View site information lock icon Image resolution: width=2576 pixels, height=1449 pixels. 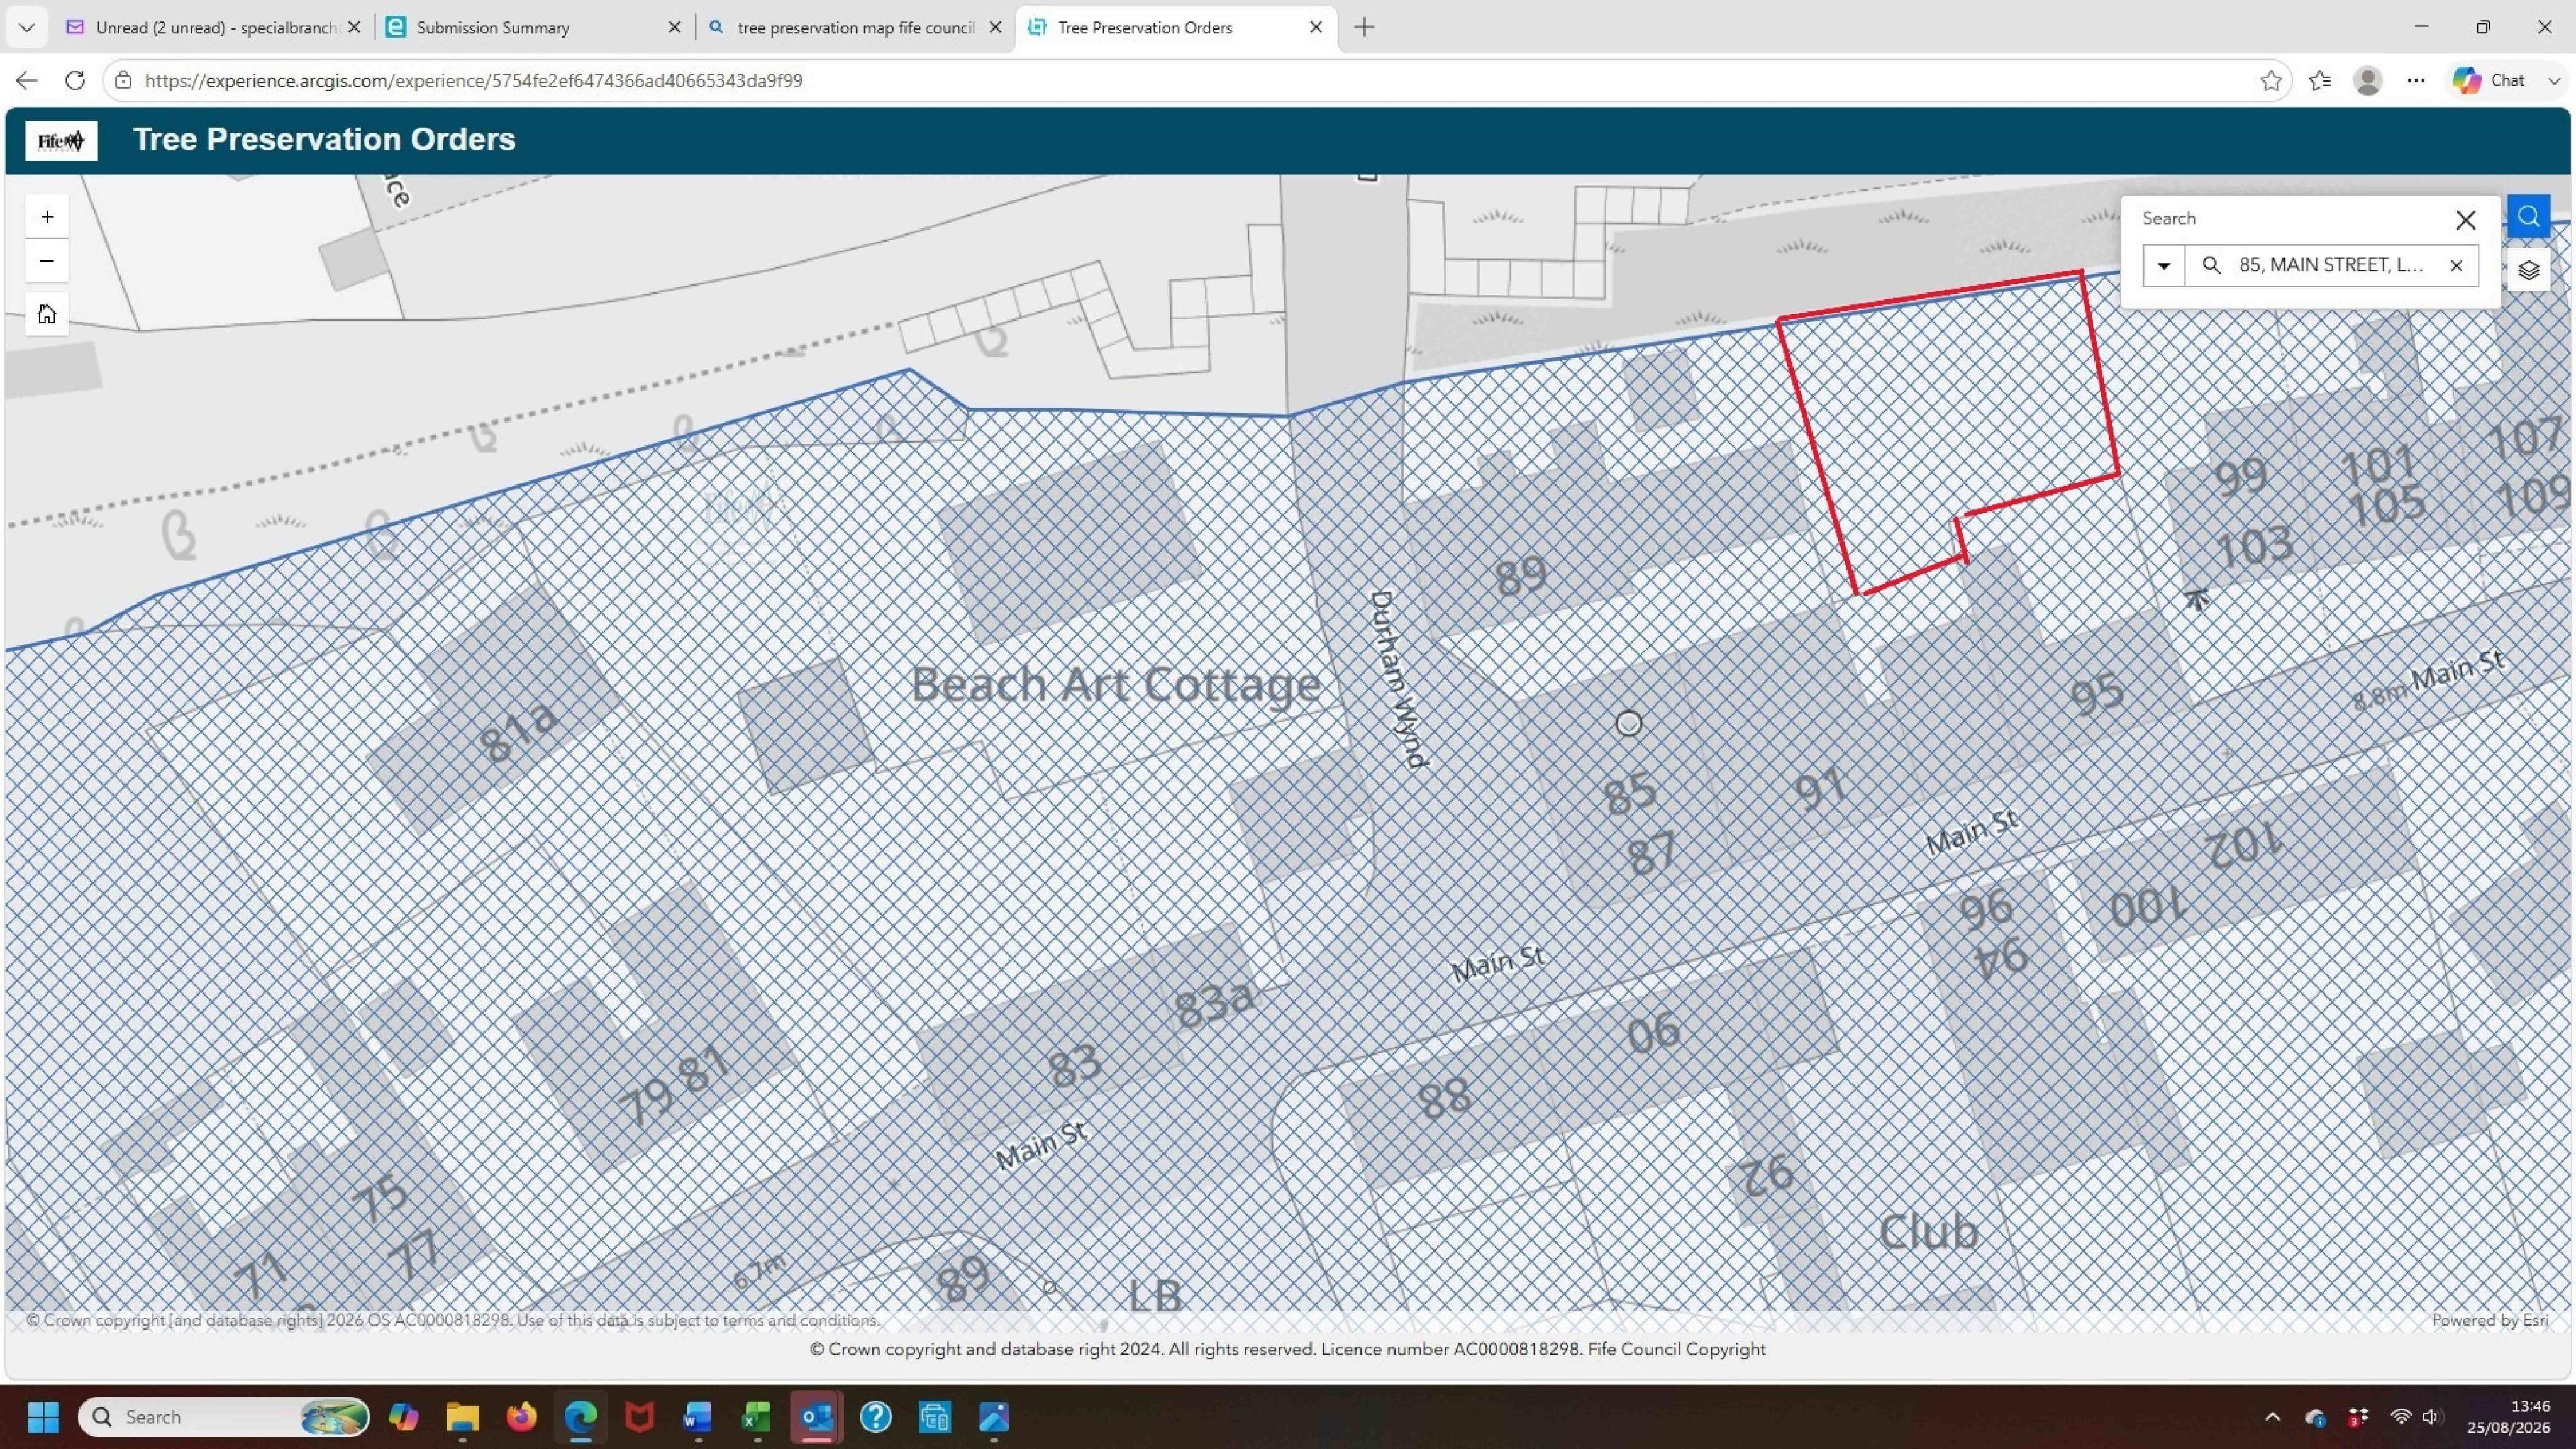(x=123, y=80)
